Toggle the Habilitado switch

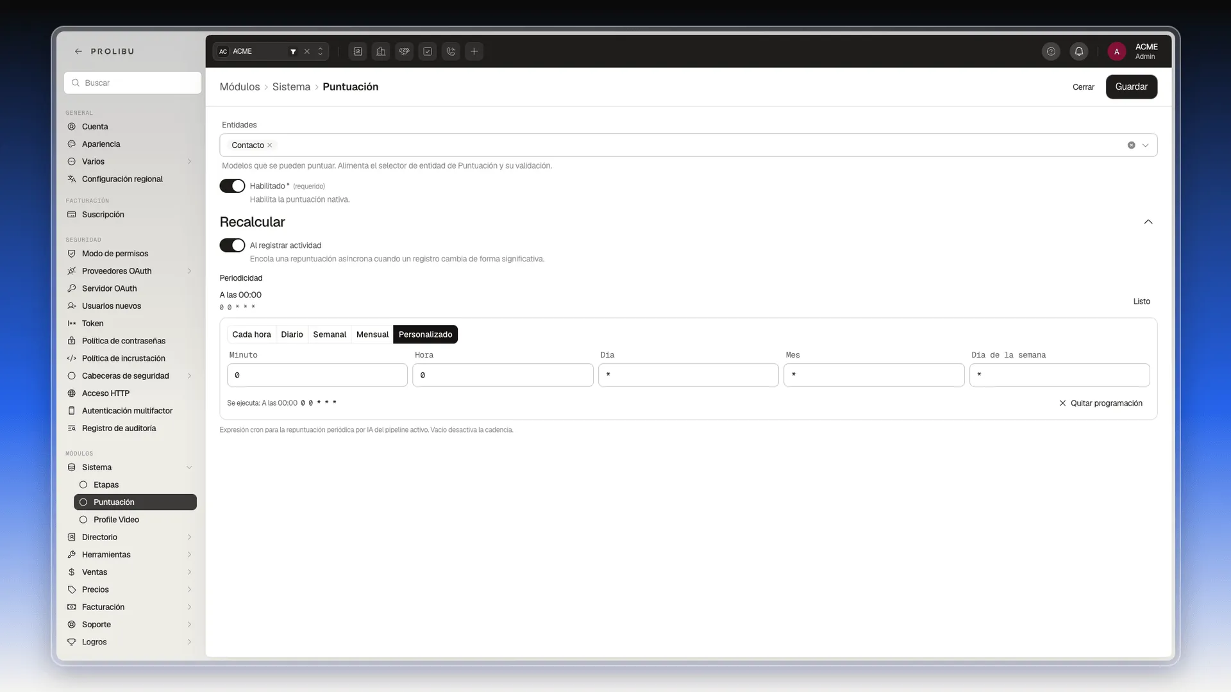click(232, 186)
